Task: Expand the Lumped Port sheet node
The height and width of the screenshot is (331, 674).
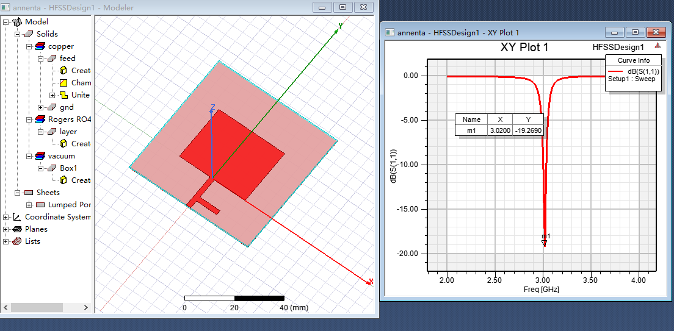Action: click(x=29, y=205)
